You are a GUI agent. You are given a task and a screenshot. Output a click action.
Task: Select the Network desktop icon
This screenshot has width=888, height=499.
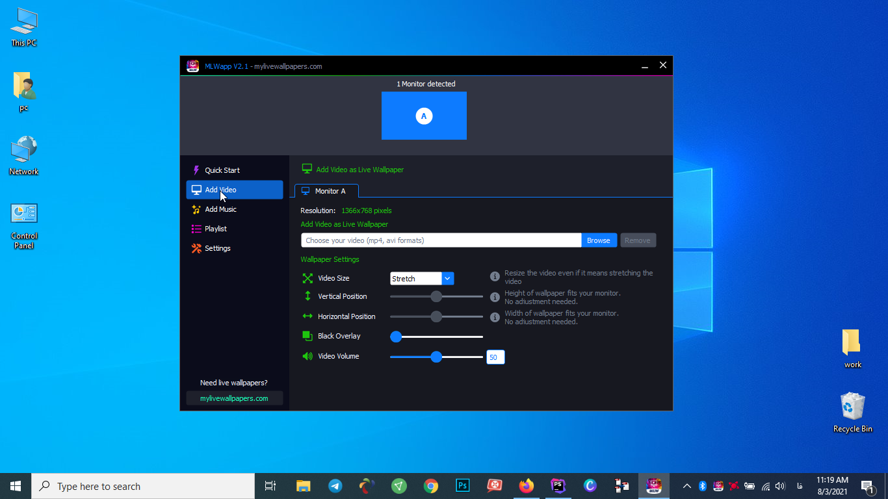[24, 156]
